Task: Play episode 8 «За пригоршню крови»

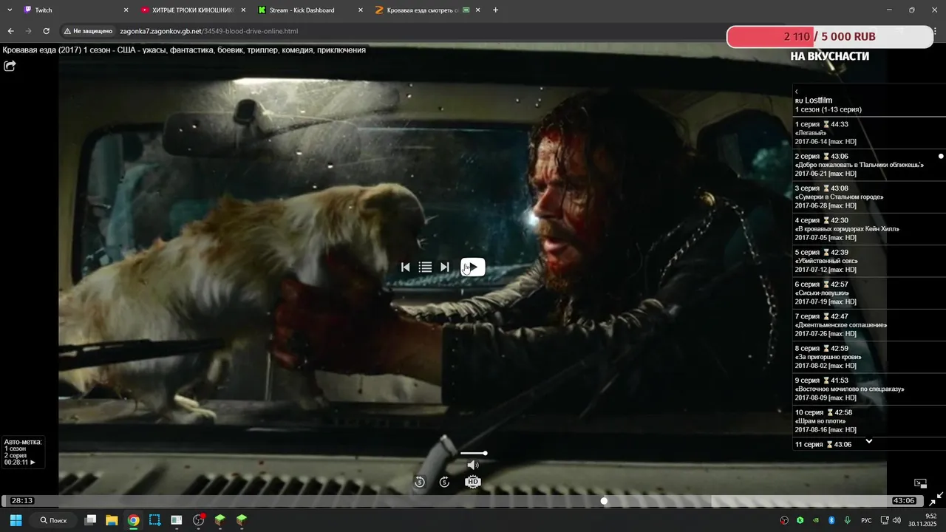Action: coord(869,357)
